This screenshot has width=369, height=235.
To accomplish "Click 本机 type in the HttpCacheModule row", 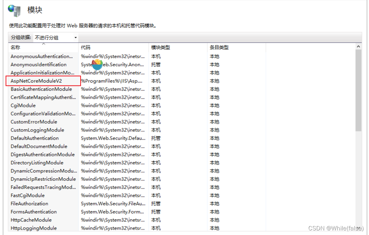I will pos(156,220).
